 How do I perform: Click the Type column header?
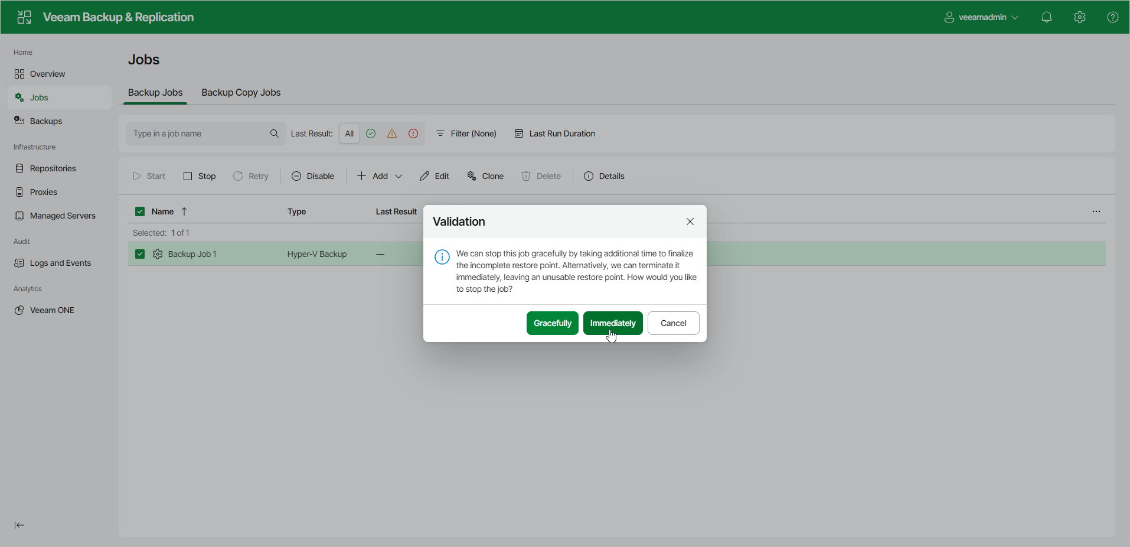[x=297, y=211]
